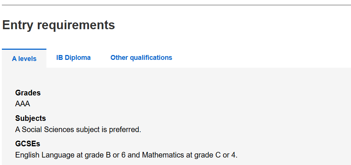The height and width of the screenshot is (165, 351).
Task: Select the Other qualifications tab
Action: click(141, 58)
